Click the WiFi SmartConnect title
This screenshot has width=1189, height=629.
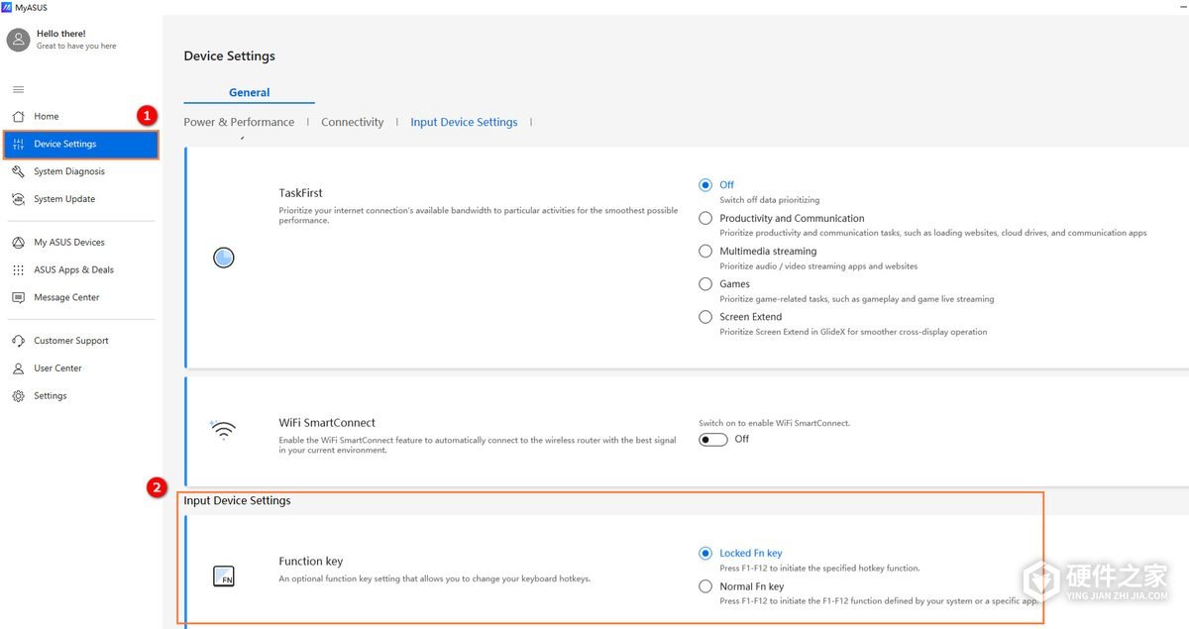point(327,423)
